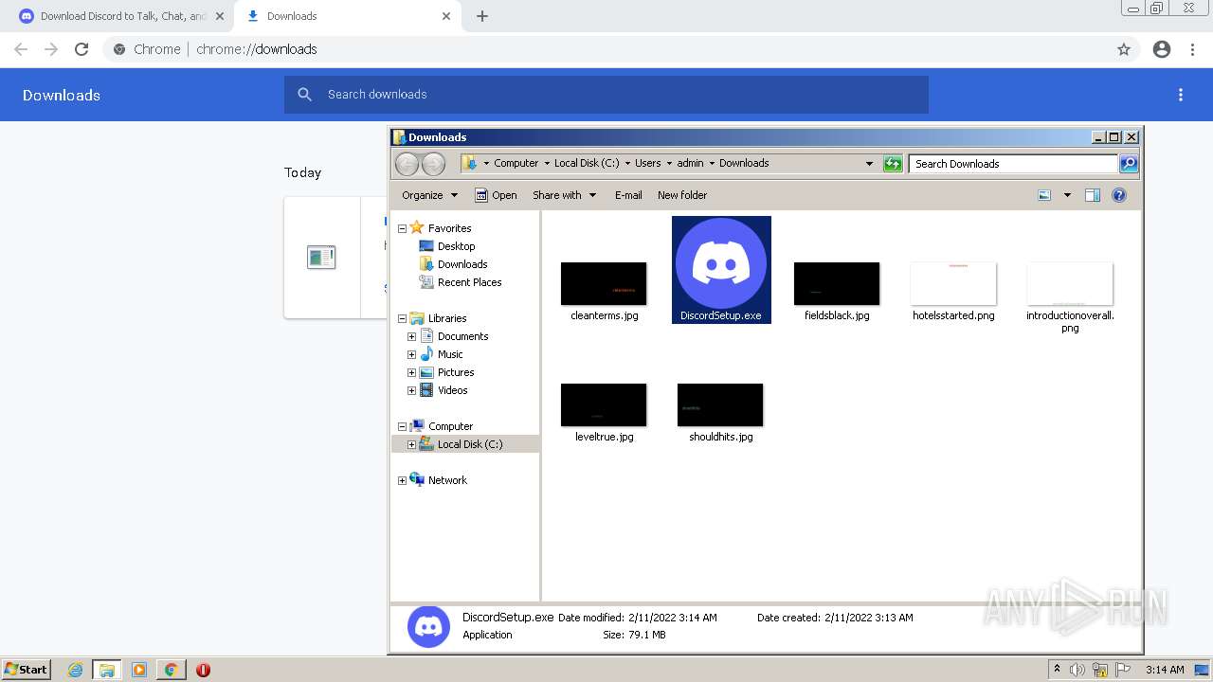The image size is (1213, 682).
Task: Click the Search Downloads box in Explorer
Action: tap(1013, 164)
